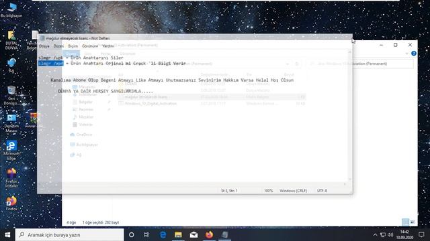Minimize the File Explorer window
The width and height of the screenshot is (430, 241).
pos(381,45)
